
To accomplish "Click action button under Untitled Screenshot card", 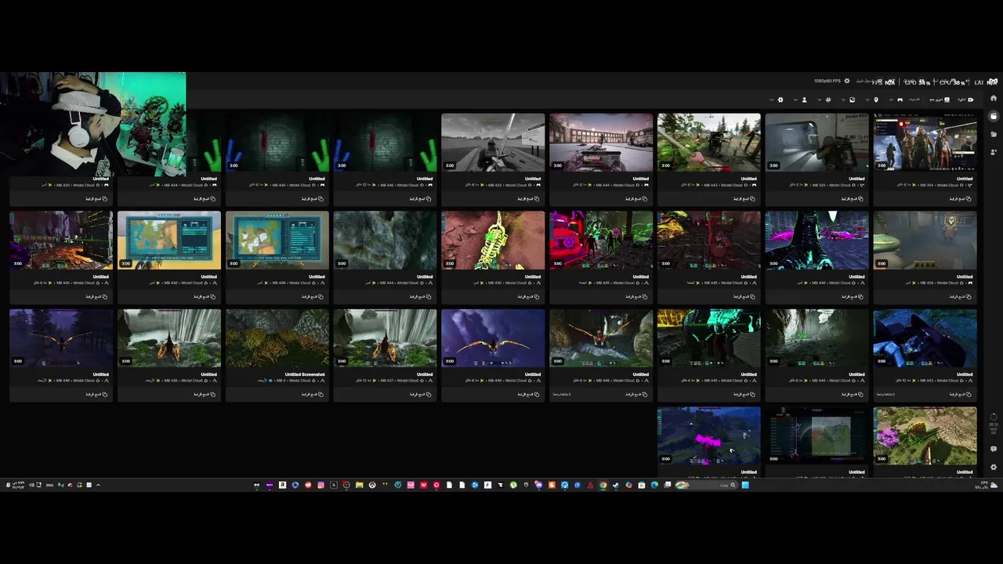I will point(312,394).
